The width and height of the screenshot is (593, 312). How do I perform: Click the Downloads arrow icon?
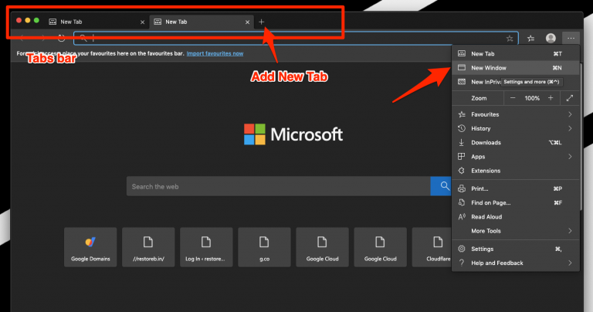pos(462,143)
